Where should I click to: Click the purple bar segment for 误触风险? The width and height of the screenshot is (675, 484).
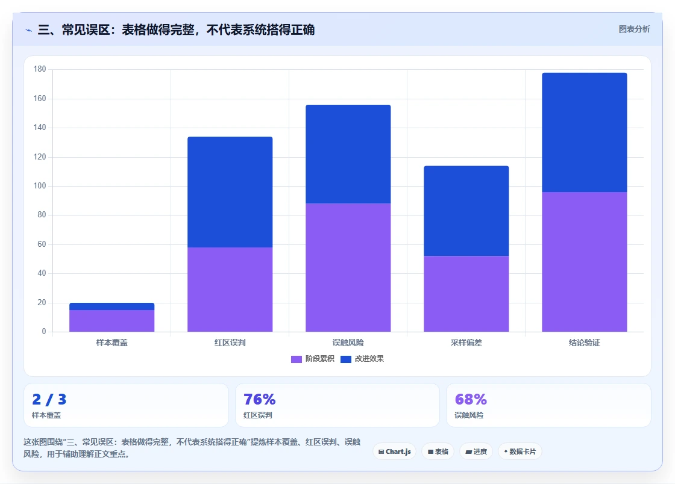click(348, 267)
